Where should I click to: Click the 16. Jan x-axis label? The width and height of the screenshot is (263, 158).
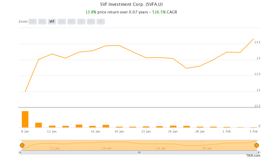(x=95, y=131)
